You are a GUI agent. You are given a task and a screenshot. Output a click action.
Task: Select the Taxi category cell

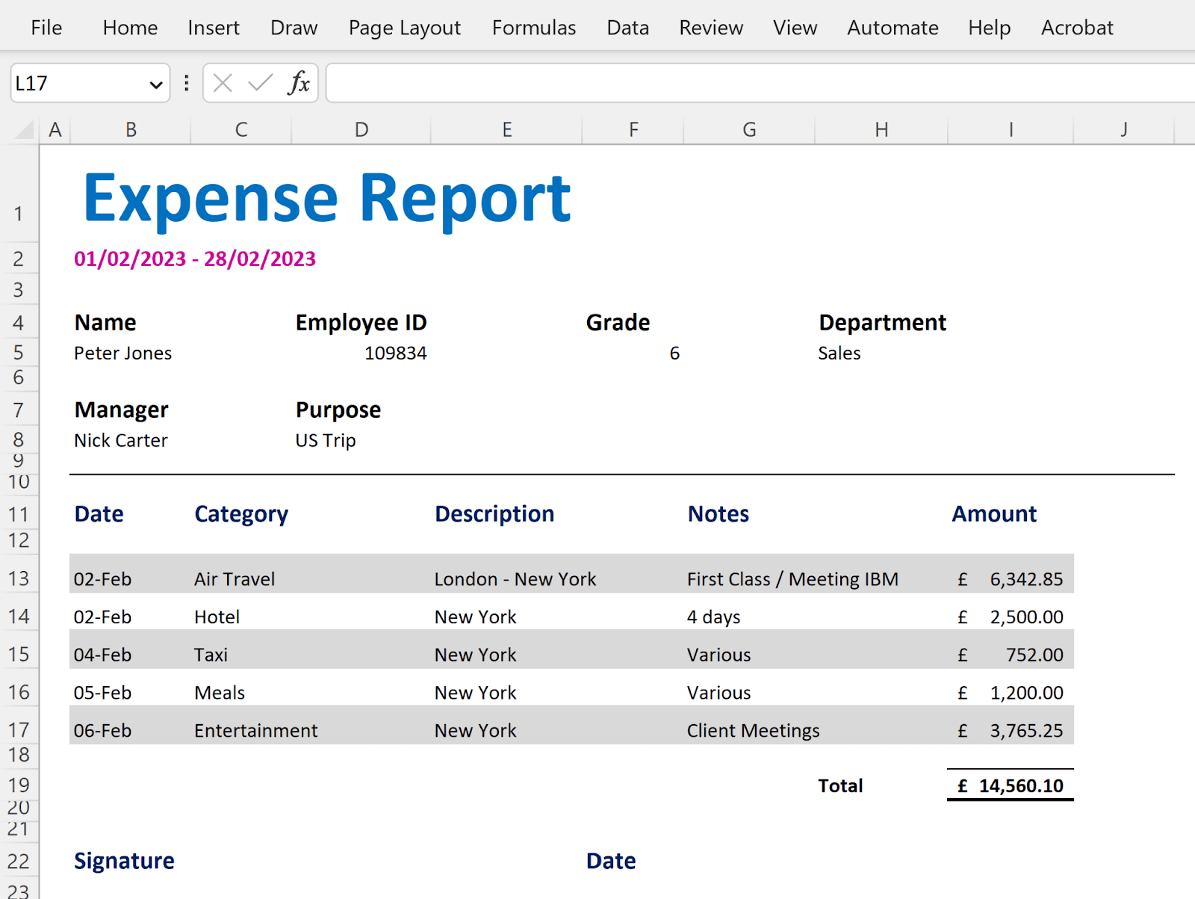[211, 655]
